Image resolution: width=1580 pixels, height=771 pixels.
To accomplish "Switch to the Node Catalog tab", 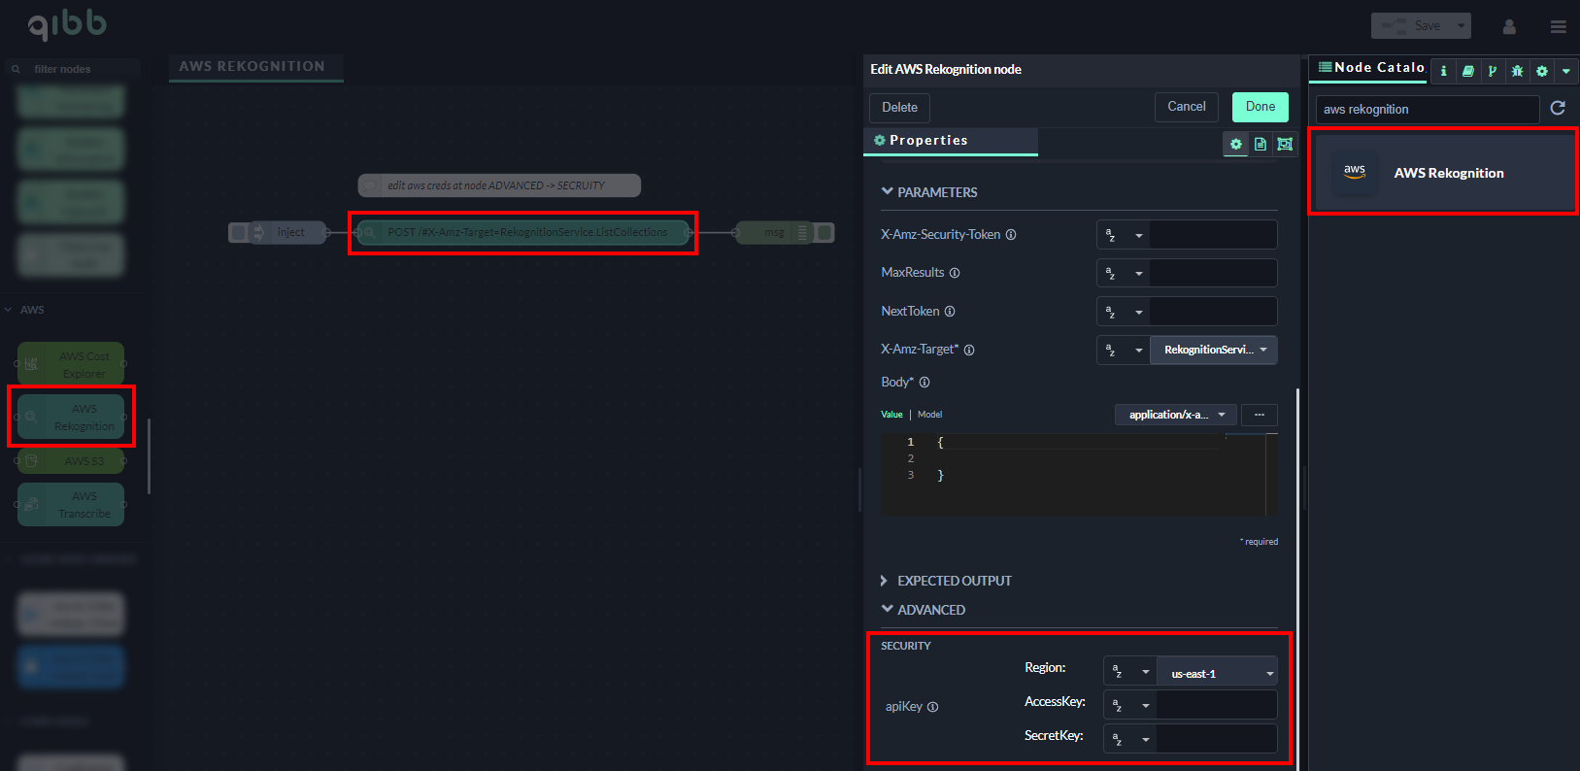I will point(1370,68).
